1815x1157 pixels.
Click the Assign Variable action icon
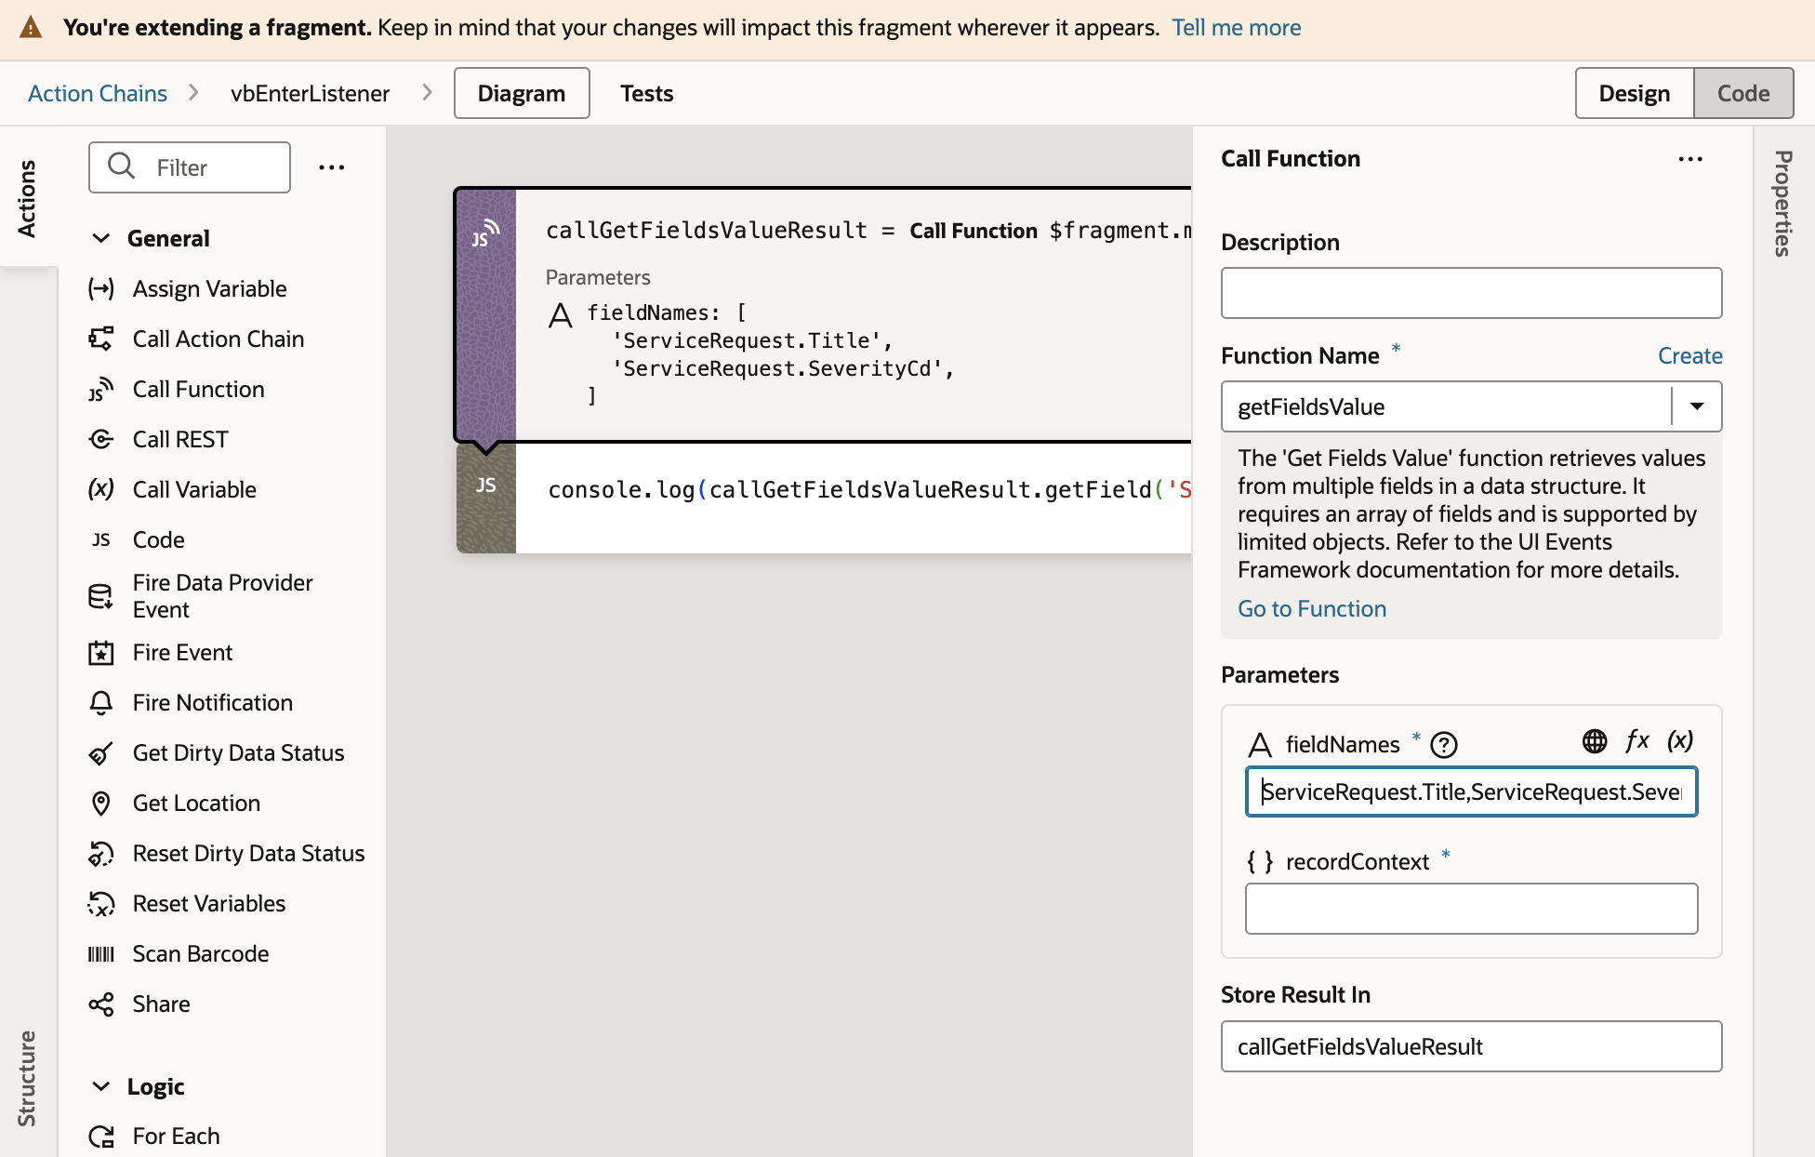pyautogui.click(x=99, y=287)
